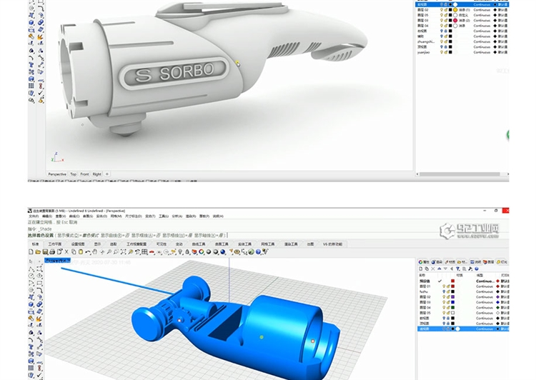
Task: Click blue Help question icon in lower toolbar
Action: 257,252
